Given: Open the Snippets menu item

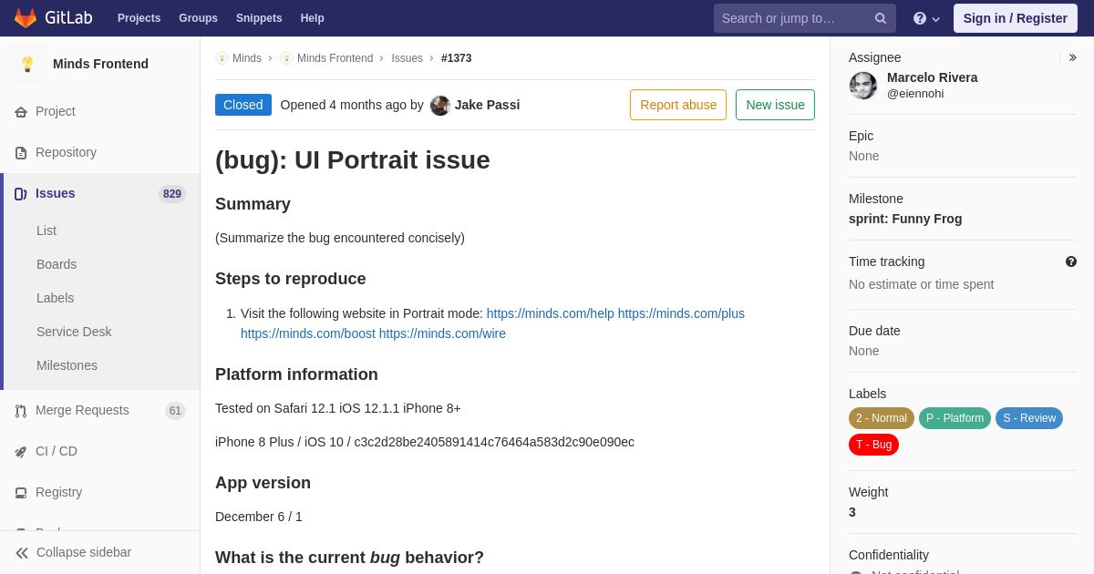Looking at the screenshot, I should tap(259, 18).
